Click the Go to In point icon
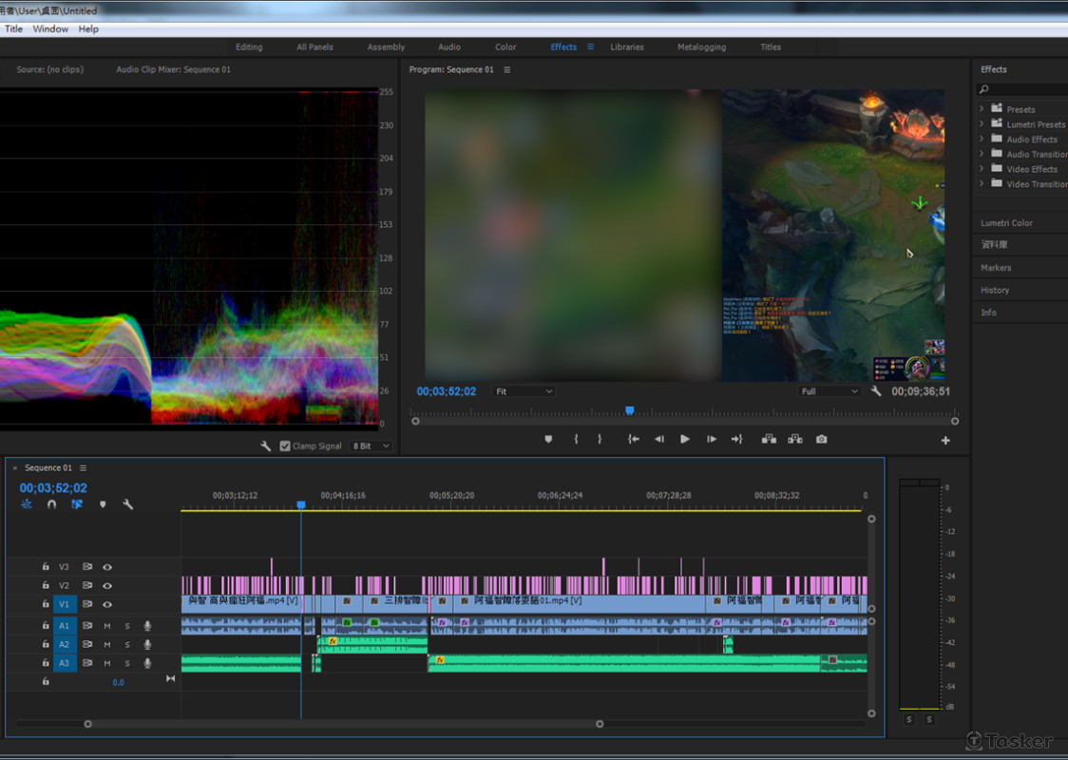1068x760 pixels. pyautogui.click(x=633, y=439)
